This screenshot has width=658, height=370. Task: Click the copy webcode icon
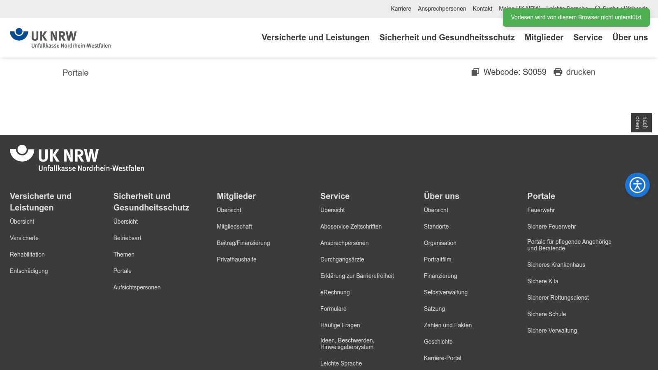[x=475, y=72]
